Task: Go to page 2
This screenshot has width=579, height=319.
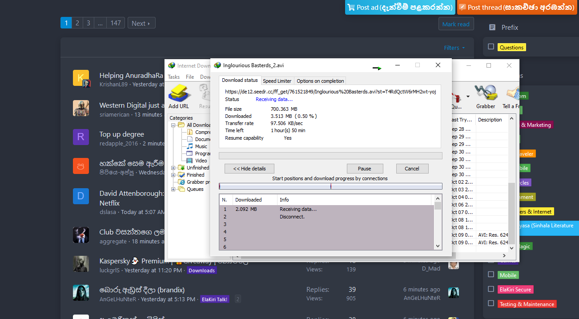Action: click(77, 23)
